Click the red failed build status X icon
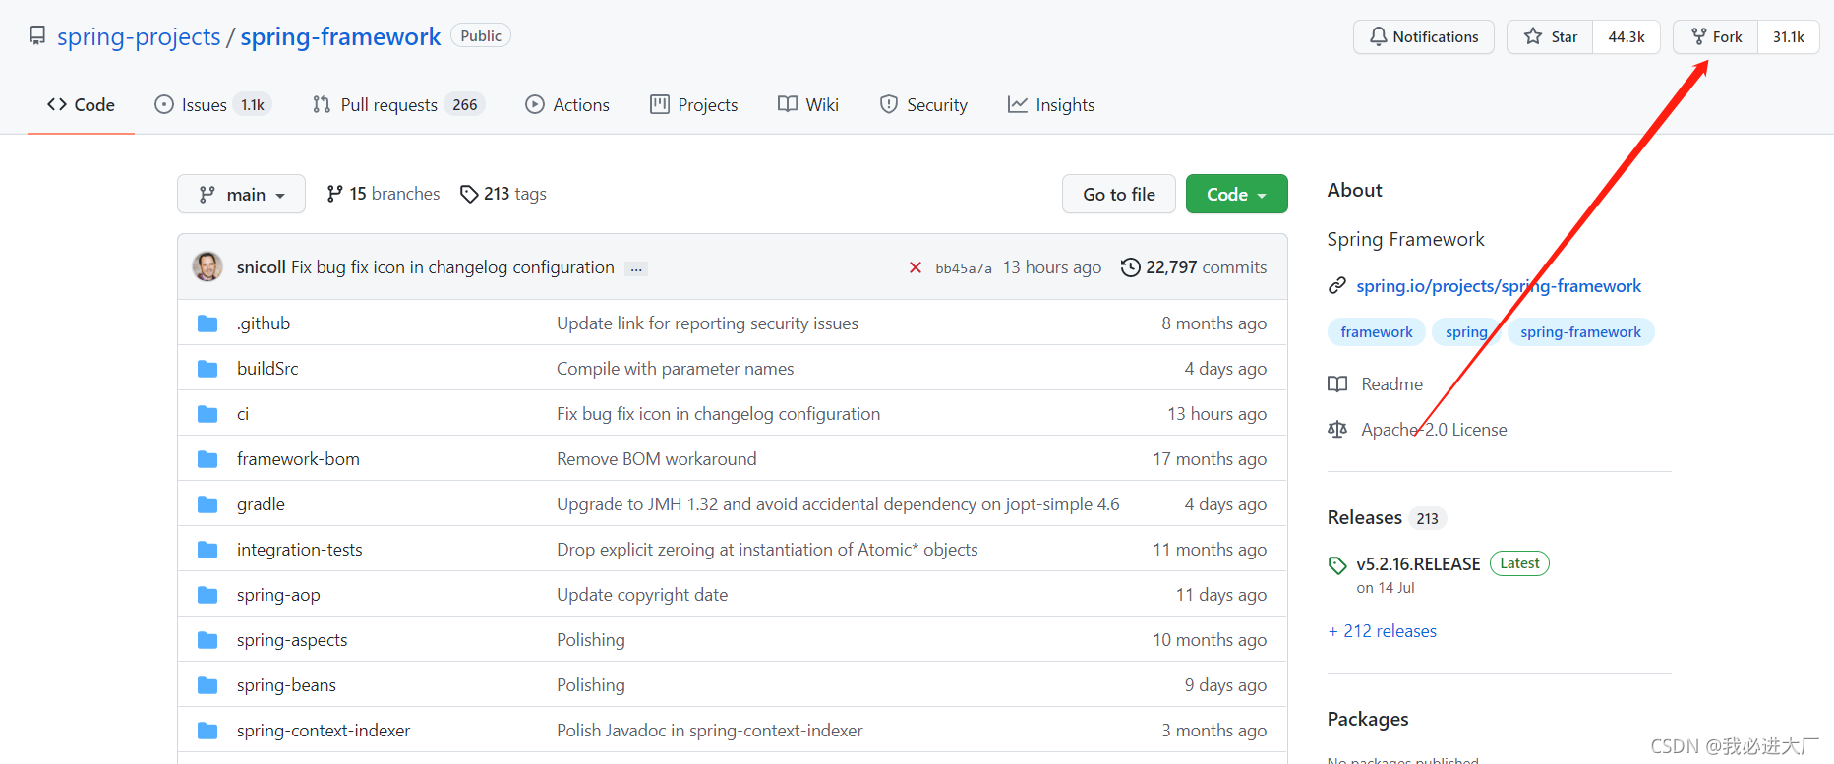1834x764 pixels. (916, 267)
